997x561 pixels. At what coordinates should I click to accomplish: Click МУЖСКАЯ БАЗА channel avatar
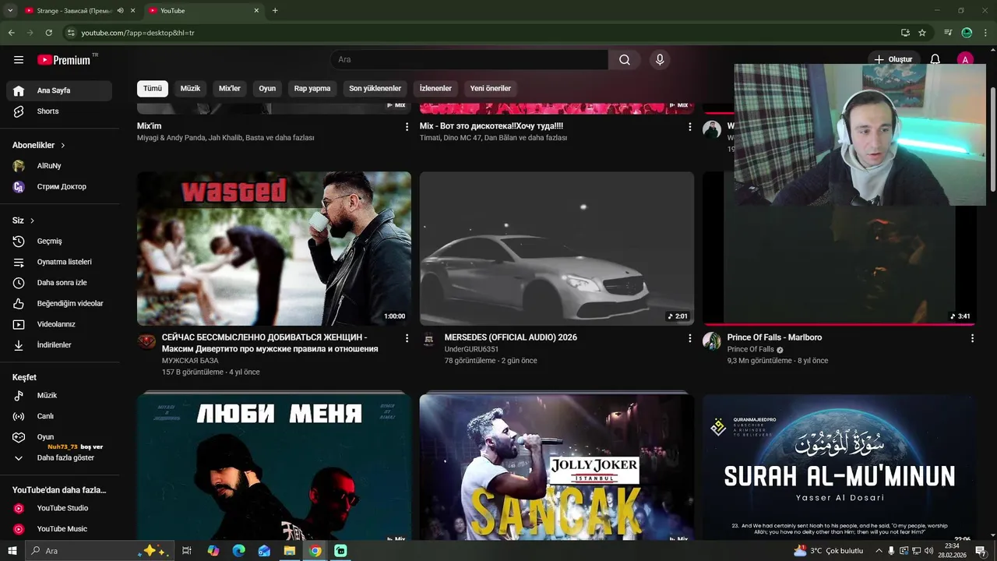tap(146, 340)
